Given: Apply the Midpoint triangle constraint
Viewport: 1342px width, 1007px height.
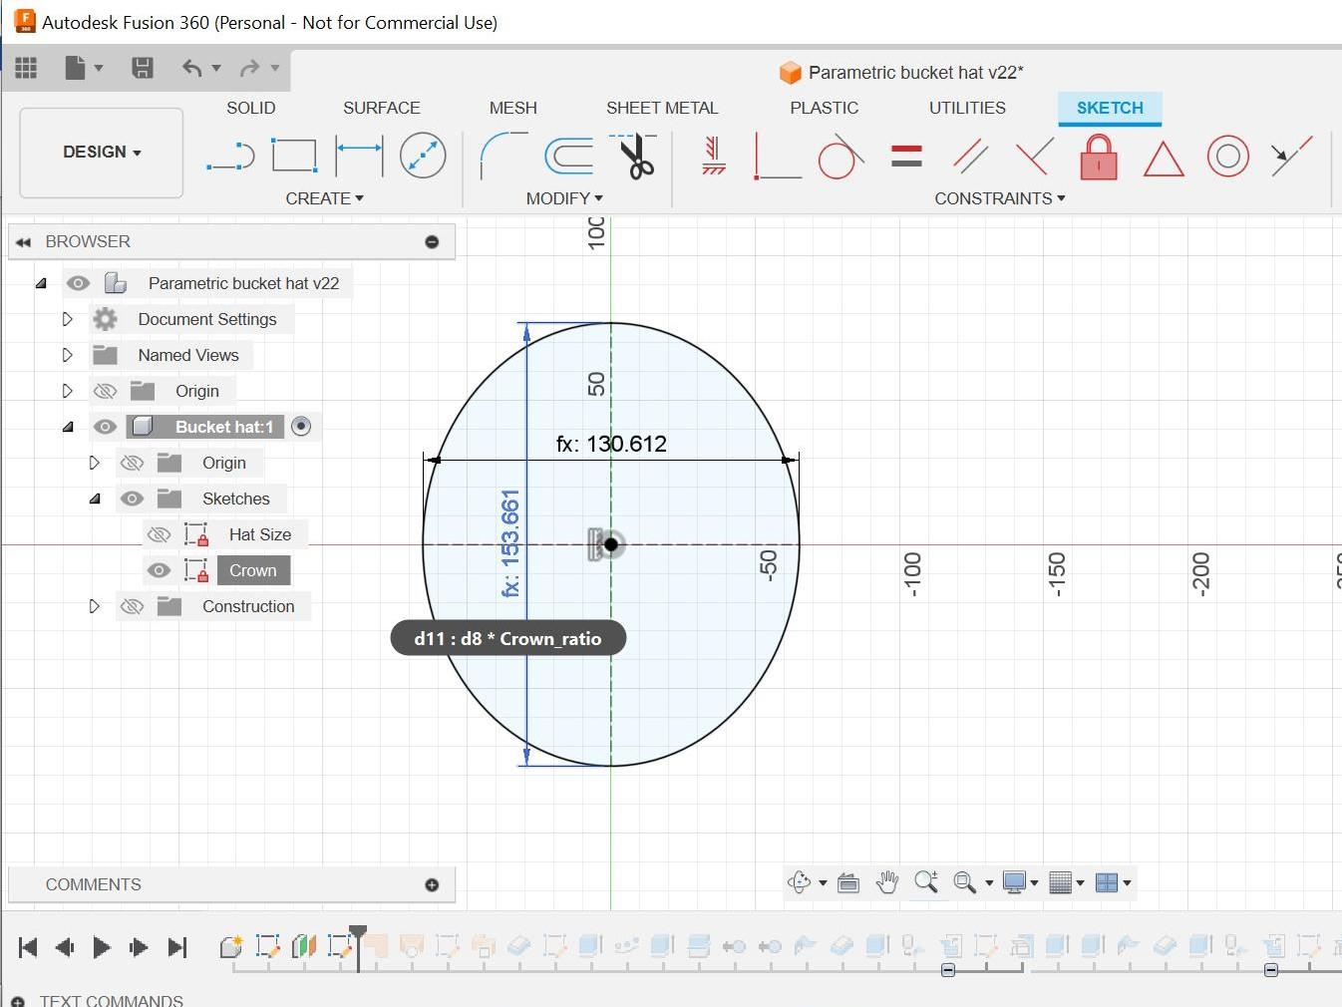Looking at the screenshot, I should pos(1164,159).
